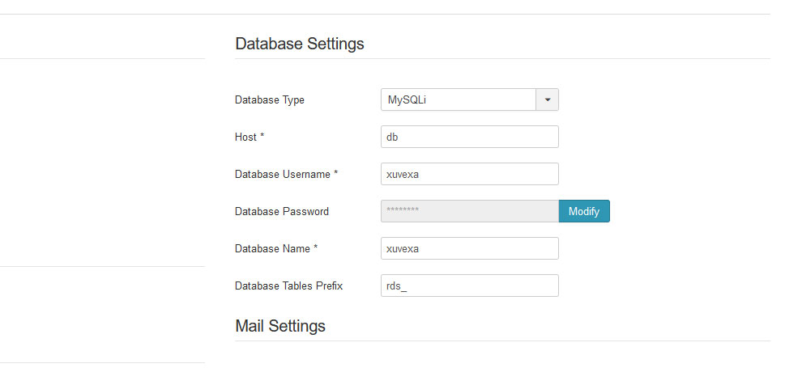Screen dimensions: 785x368
Task: Click into the Database Username field
Action: pyautogui.click(x=470, y=174)
